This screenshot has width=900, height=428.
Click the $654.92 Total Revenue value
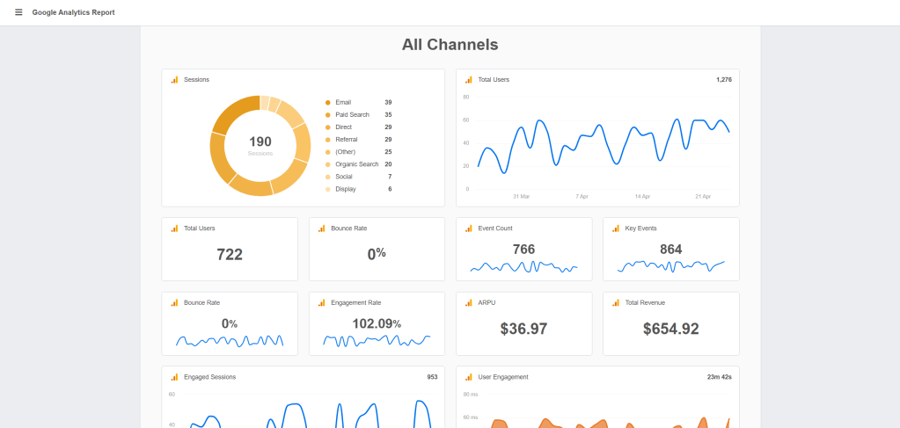670,329
